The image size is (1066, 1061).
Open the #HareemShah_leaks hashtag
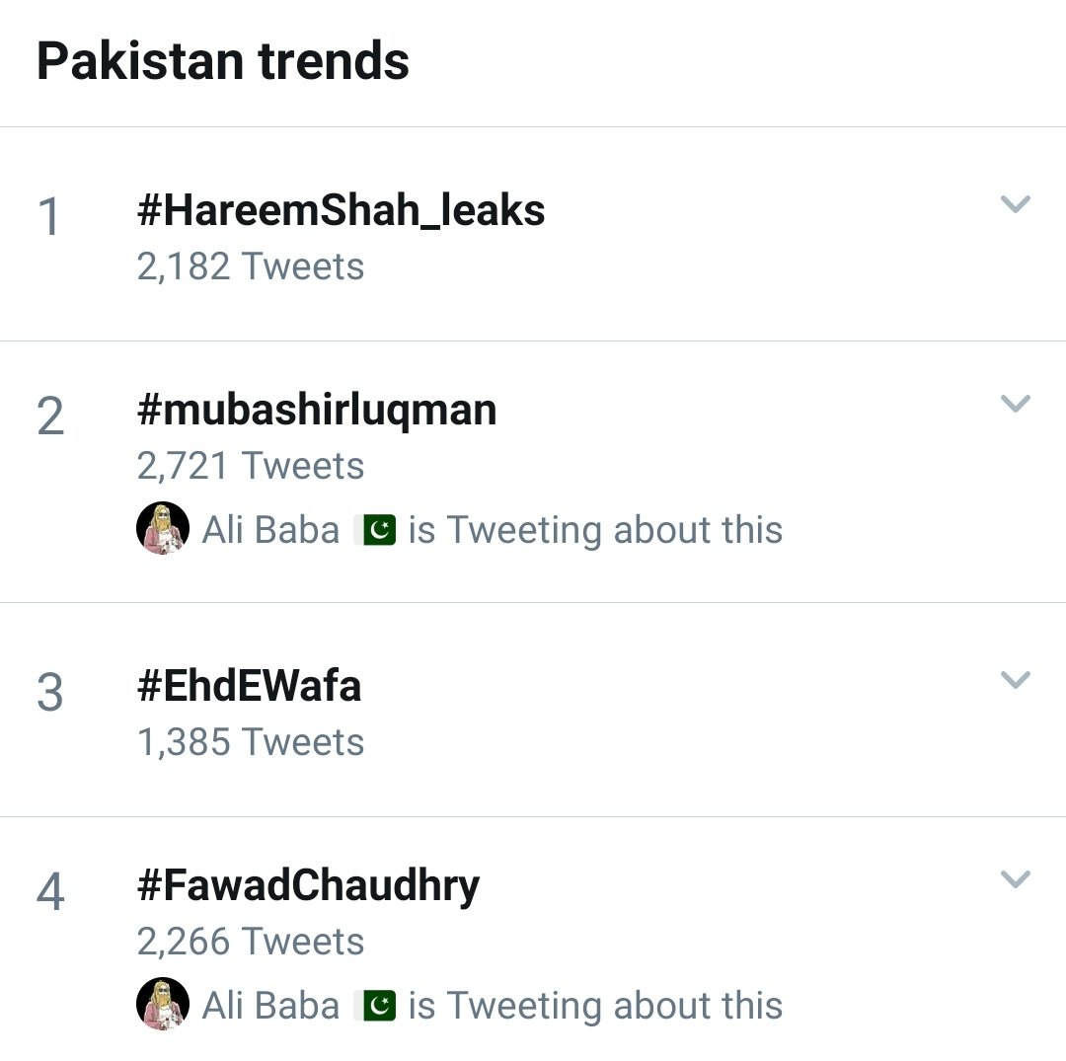[341, 210]
